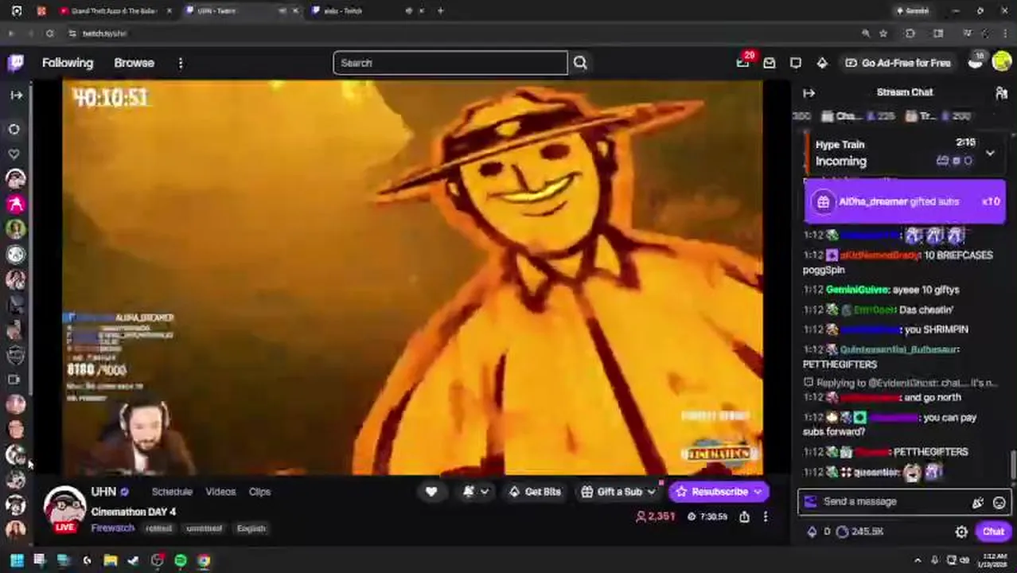Open the user profile avatar menu
Viewport: 1017px width, 573px height.
1002,63
